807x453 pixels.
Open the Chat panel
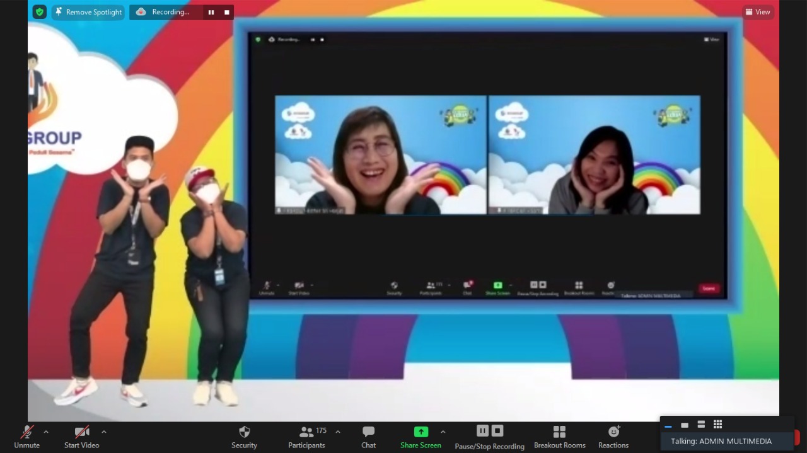click(x=369, y=437)
